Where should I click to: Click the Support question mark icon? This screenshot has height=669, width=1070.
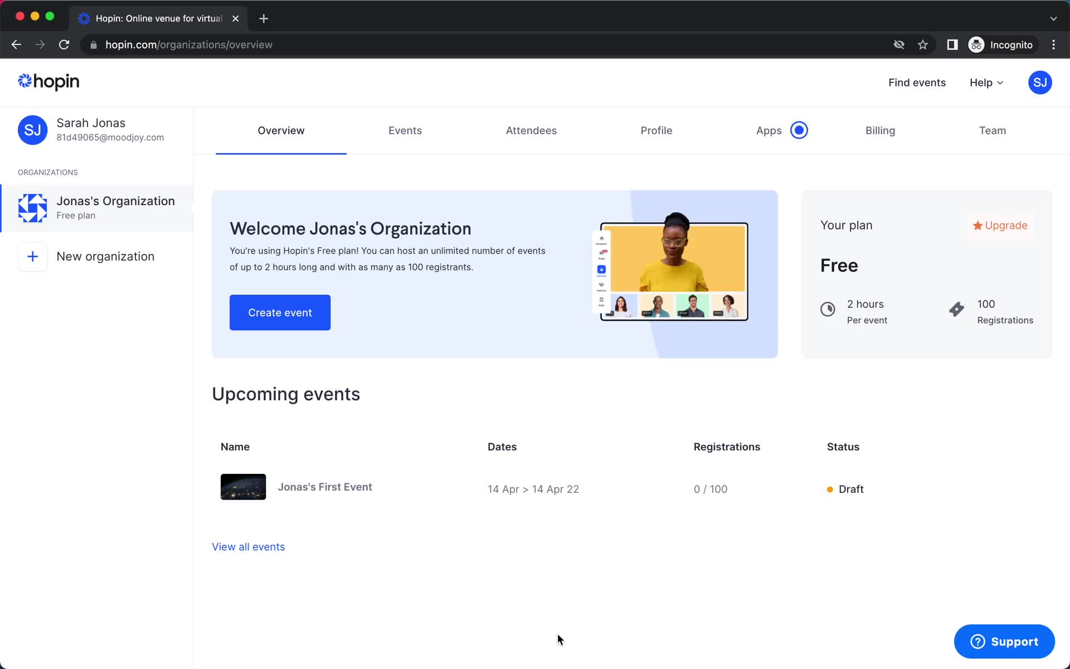pos(977,642)
